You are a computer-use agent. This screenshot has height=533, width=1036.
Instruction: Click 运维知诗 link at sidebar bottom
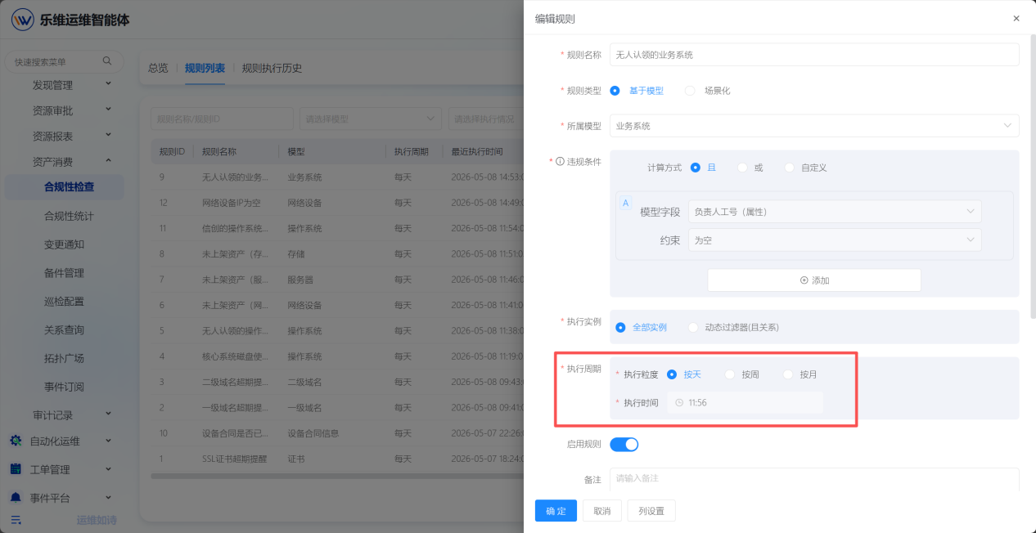pos(97,520)
